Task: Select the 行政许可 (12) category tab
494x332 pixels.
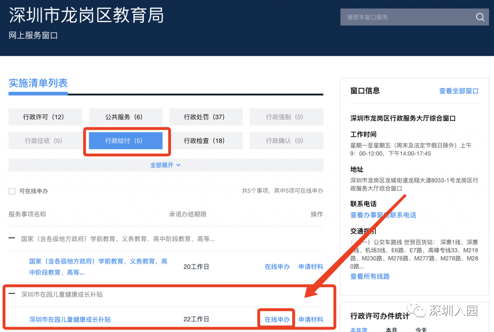Action: (45, 117)
